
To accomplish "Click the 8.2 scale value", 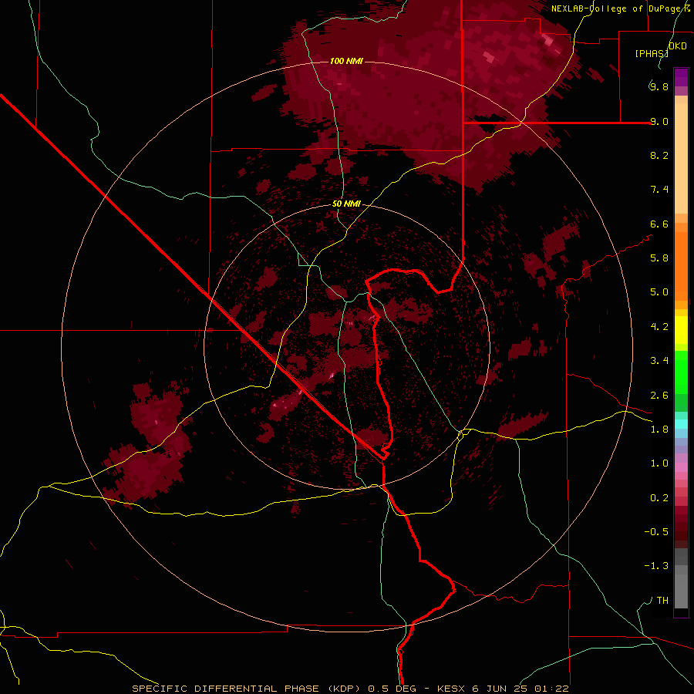I will [x=659, y=155].
